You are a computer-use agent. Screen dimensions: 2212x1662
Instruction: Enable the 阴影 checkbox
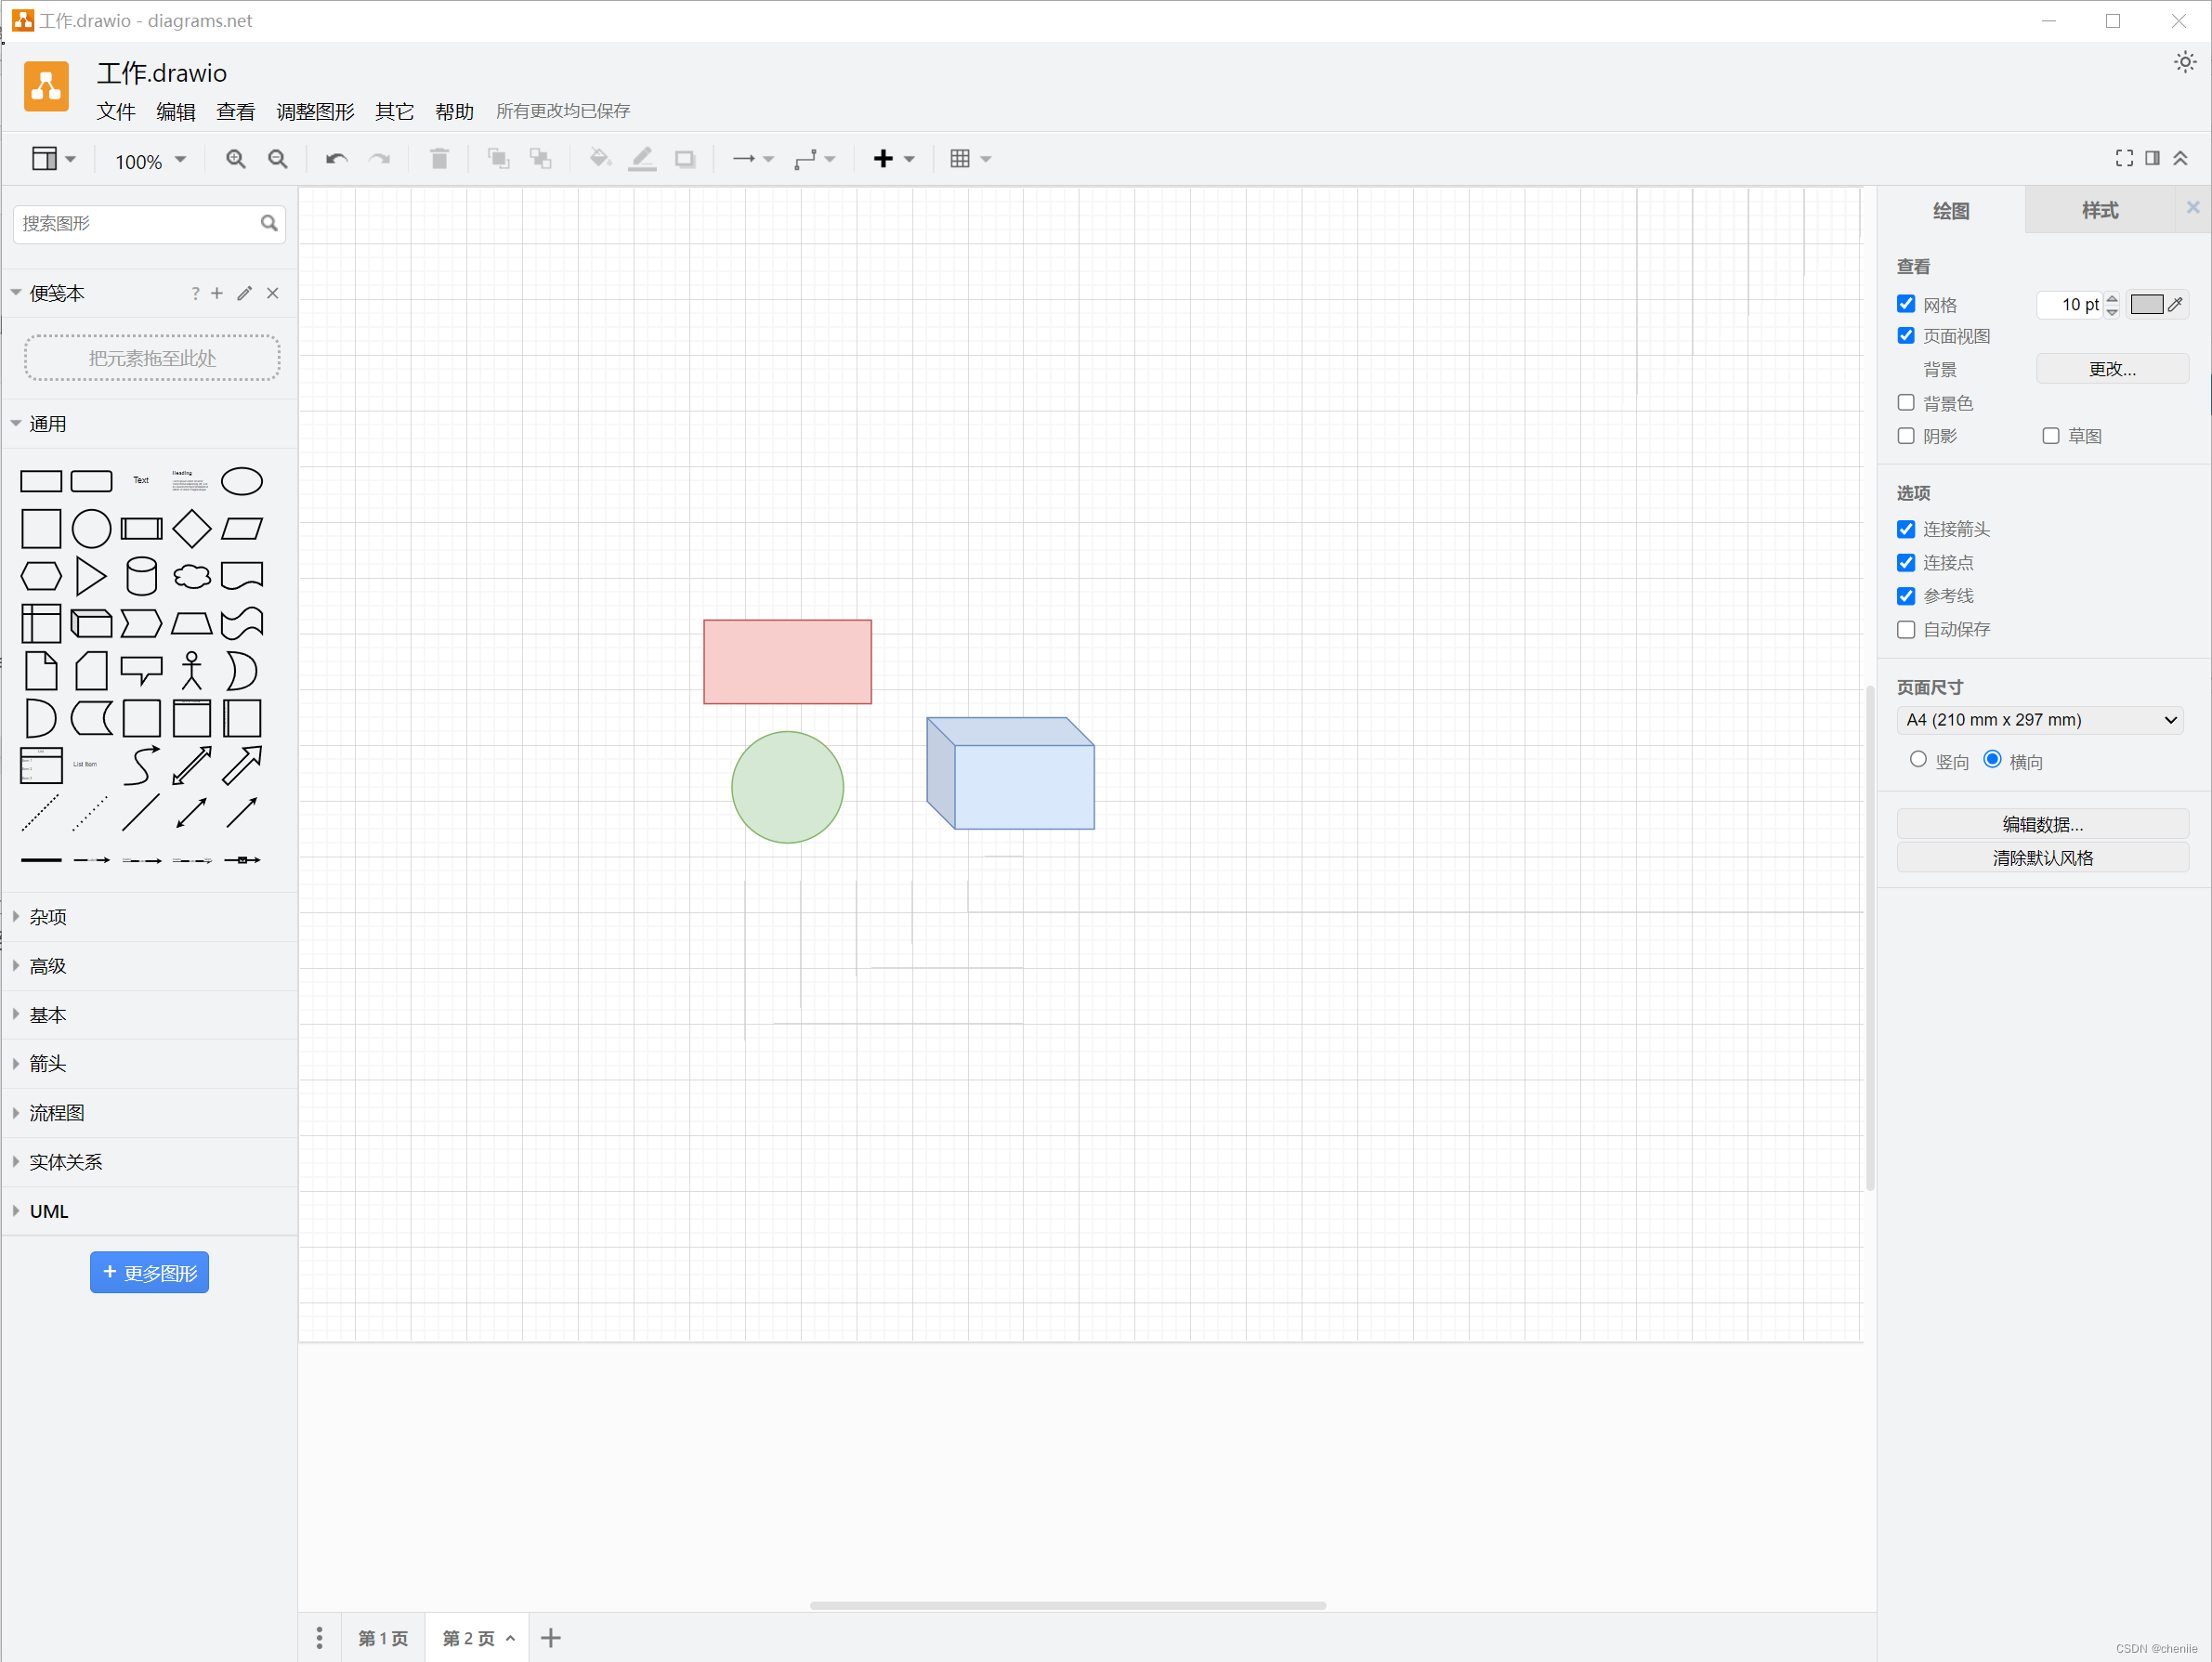(1906, 435)
